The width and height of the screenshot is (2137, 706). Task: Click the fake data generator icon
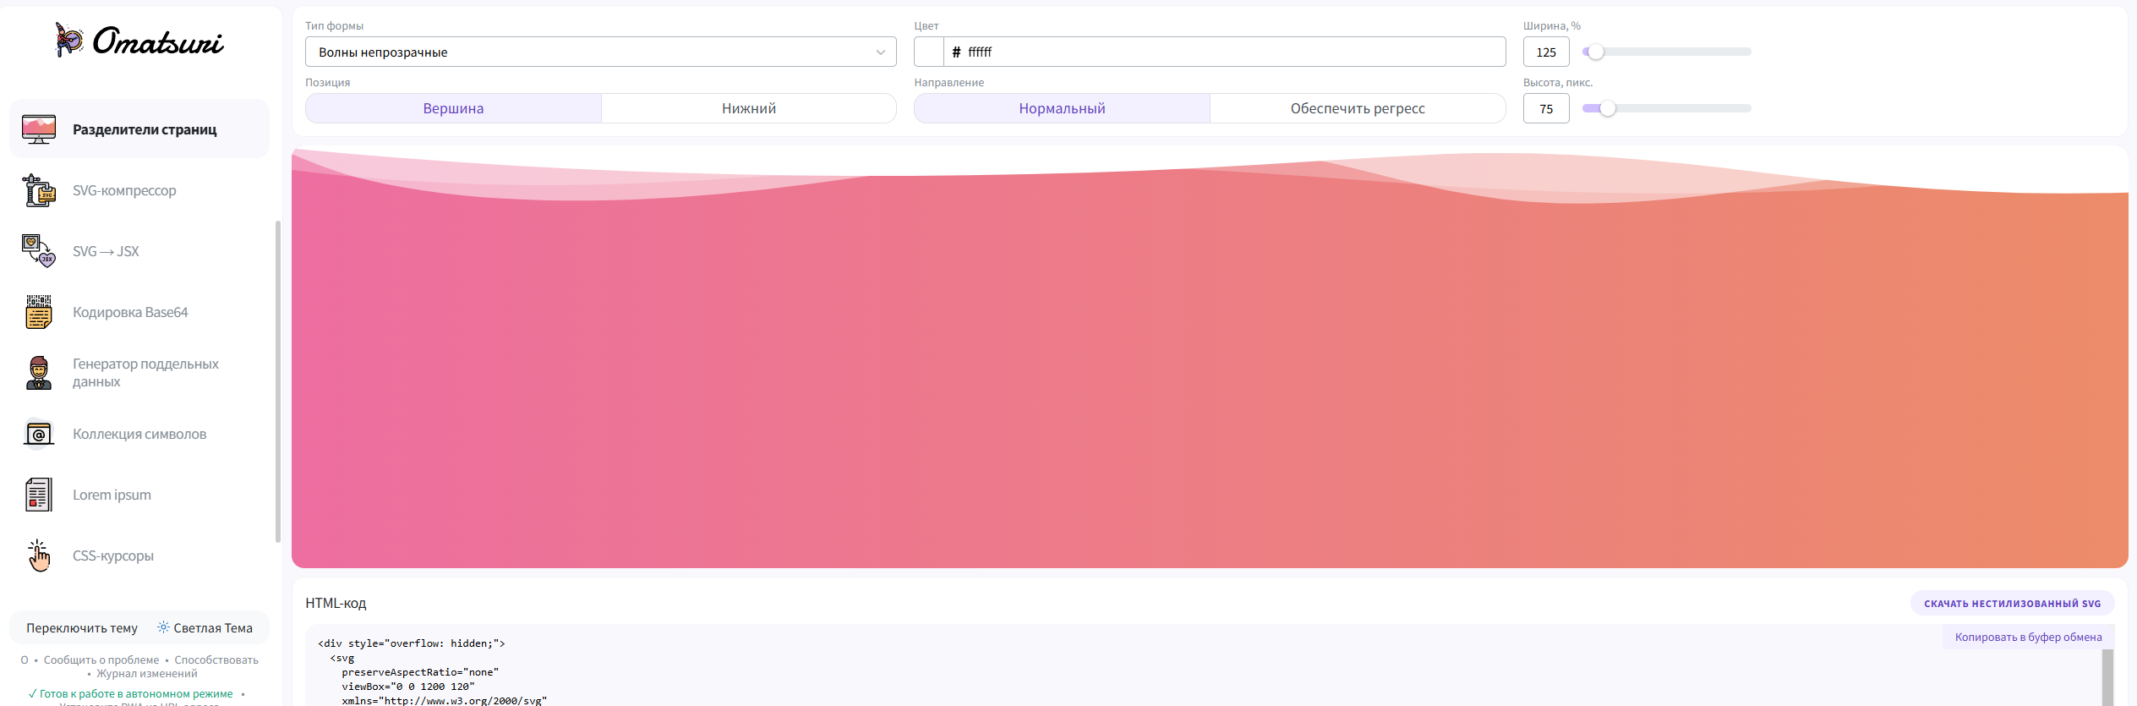(39, 373)
